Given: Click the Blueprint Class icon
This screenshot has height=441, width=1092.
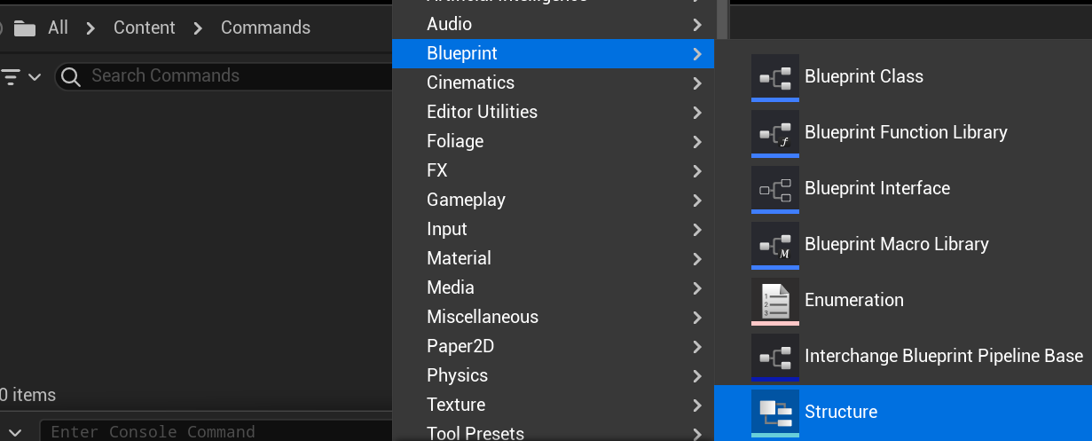Looking at the screenshot, I should coord(774,77).
